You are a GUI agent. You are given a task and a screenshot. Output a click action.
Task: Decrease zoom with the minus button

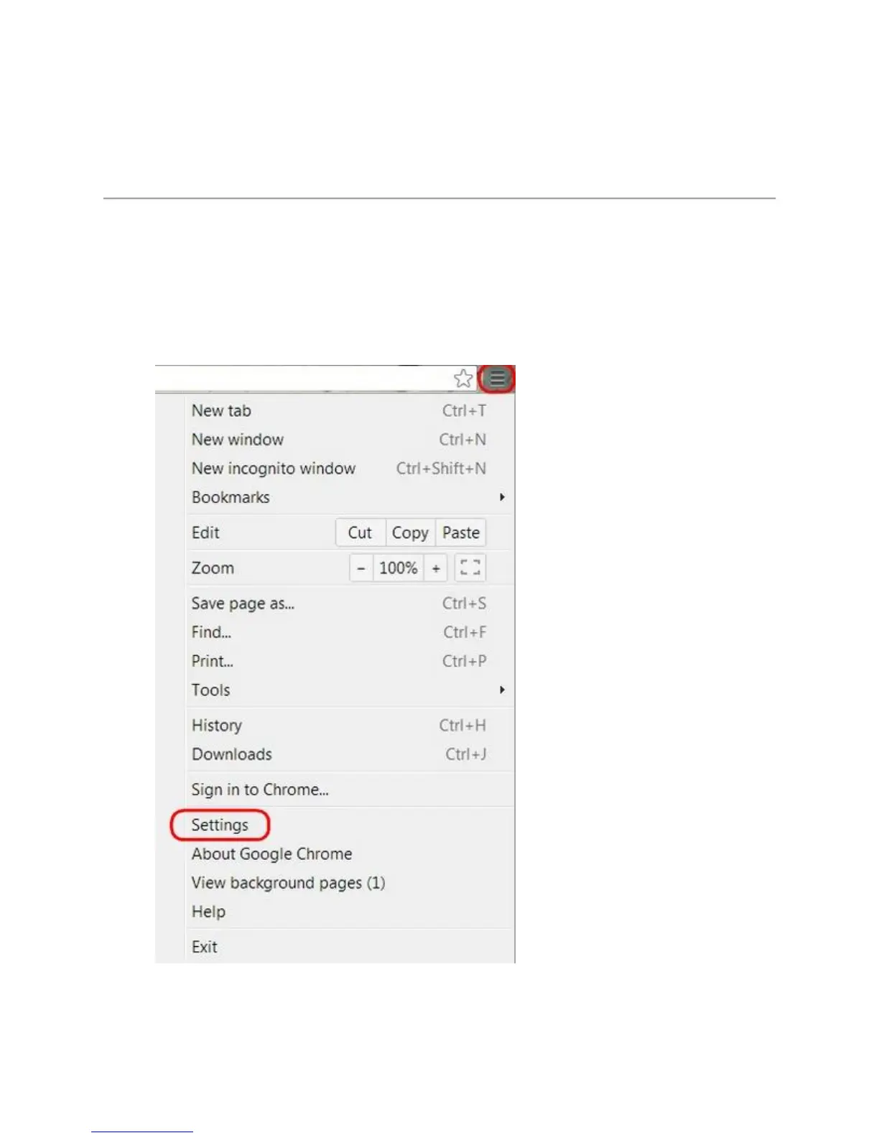click(x=361, y=568)
